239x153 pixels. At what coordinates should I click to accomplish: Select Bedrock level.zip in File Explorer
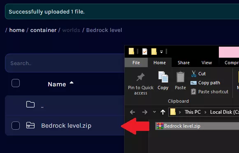(197, 126)
